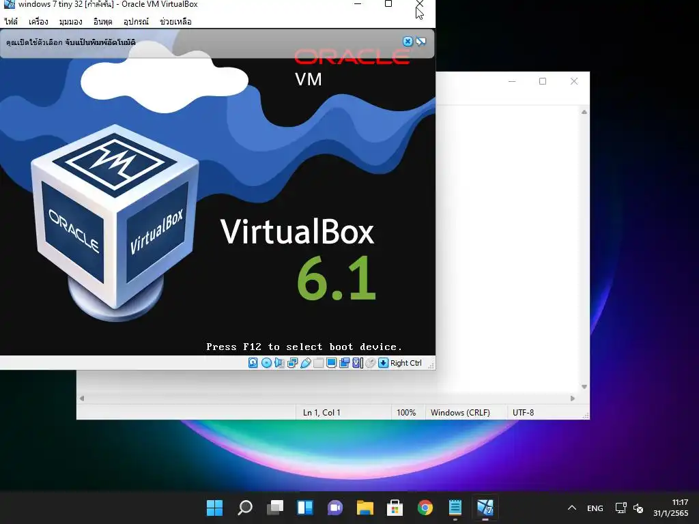Launch Google Chrome from the taskbar
The image size is (699, 524).
(425, 508)
